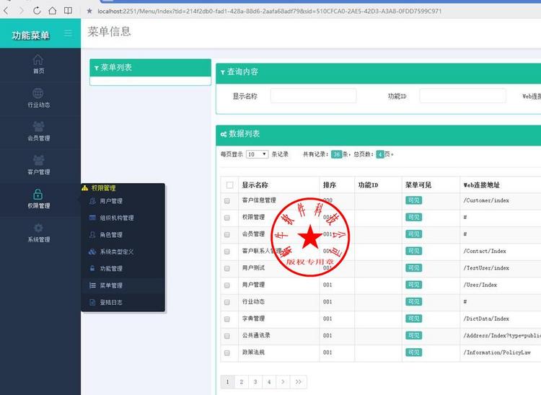Select 系统类型定义 submenu item
The image size is (541, 395).
coord(117,252)
